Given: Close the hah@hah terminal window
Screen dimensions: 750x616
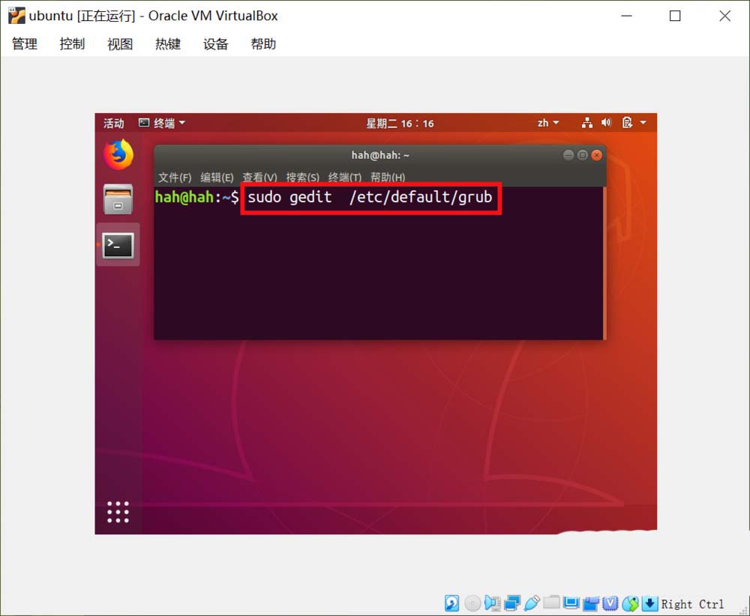Looking at the screenshot, I should point(596,155).
